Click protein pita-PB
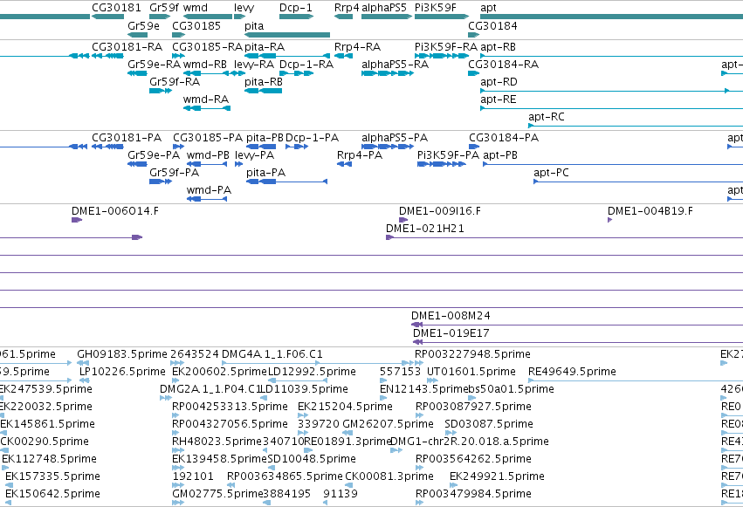This screenshot has width=743, height=507. [x=265, y=138]
